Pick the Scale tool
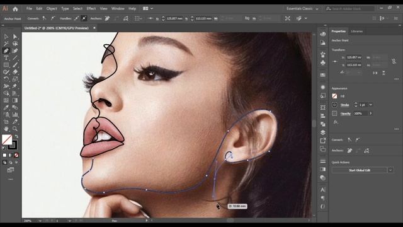This screenshot has height=227, width=403. [x=15, y=79]
